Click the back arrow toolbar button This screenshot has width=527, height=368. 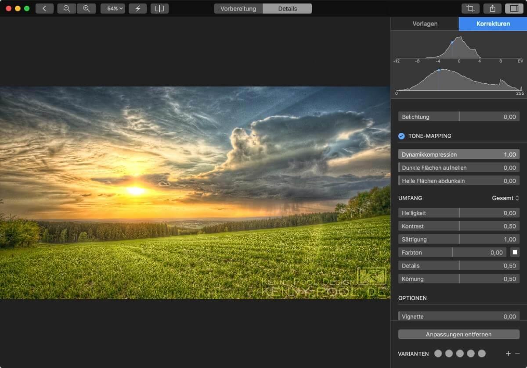44,8
